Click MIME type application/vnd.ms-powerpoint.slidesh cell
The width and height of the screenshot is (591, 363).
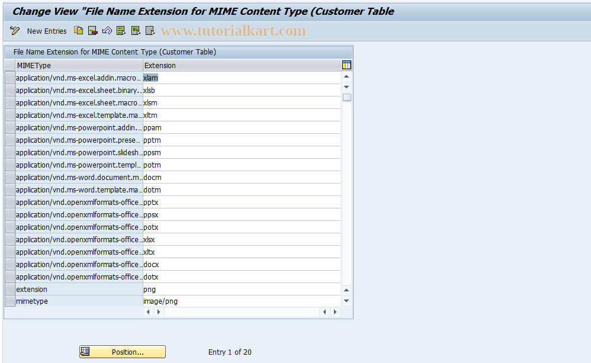tap(79, 152)
